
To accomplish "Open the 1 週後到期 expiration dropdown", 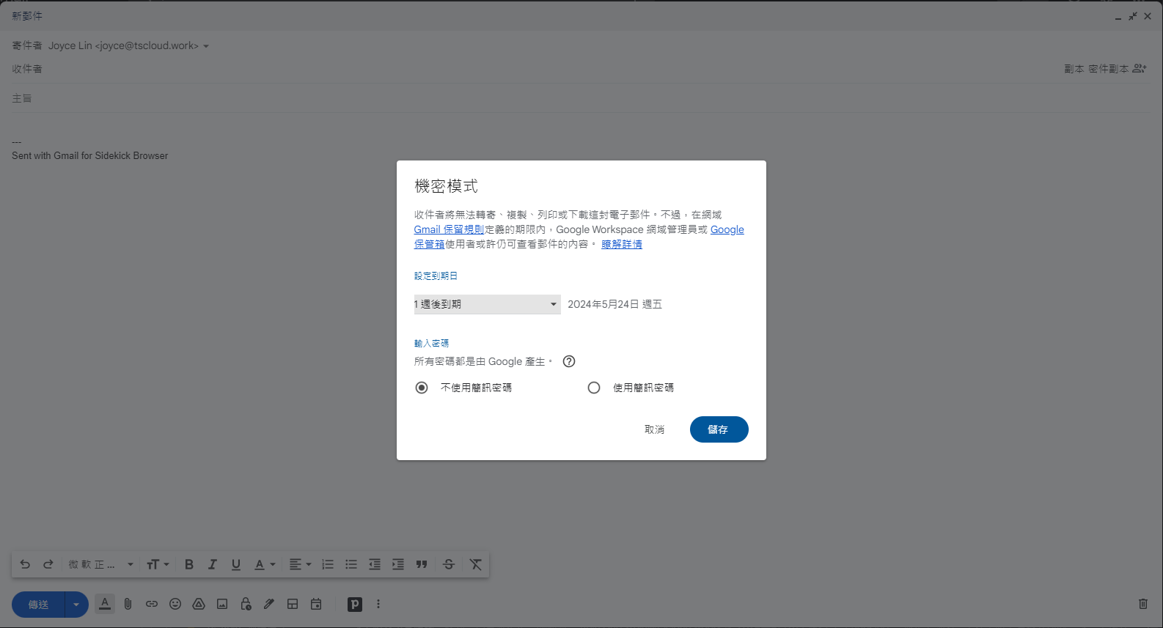I will 488,304.
